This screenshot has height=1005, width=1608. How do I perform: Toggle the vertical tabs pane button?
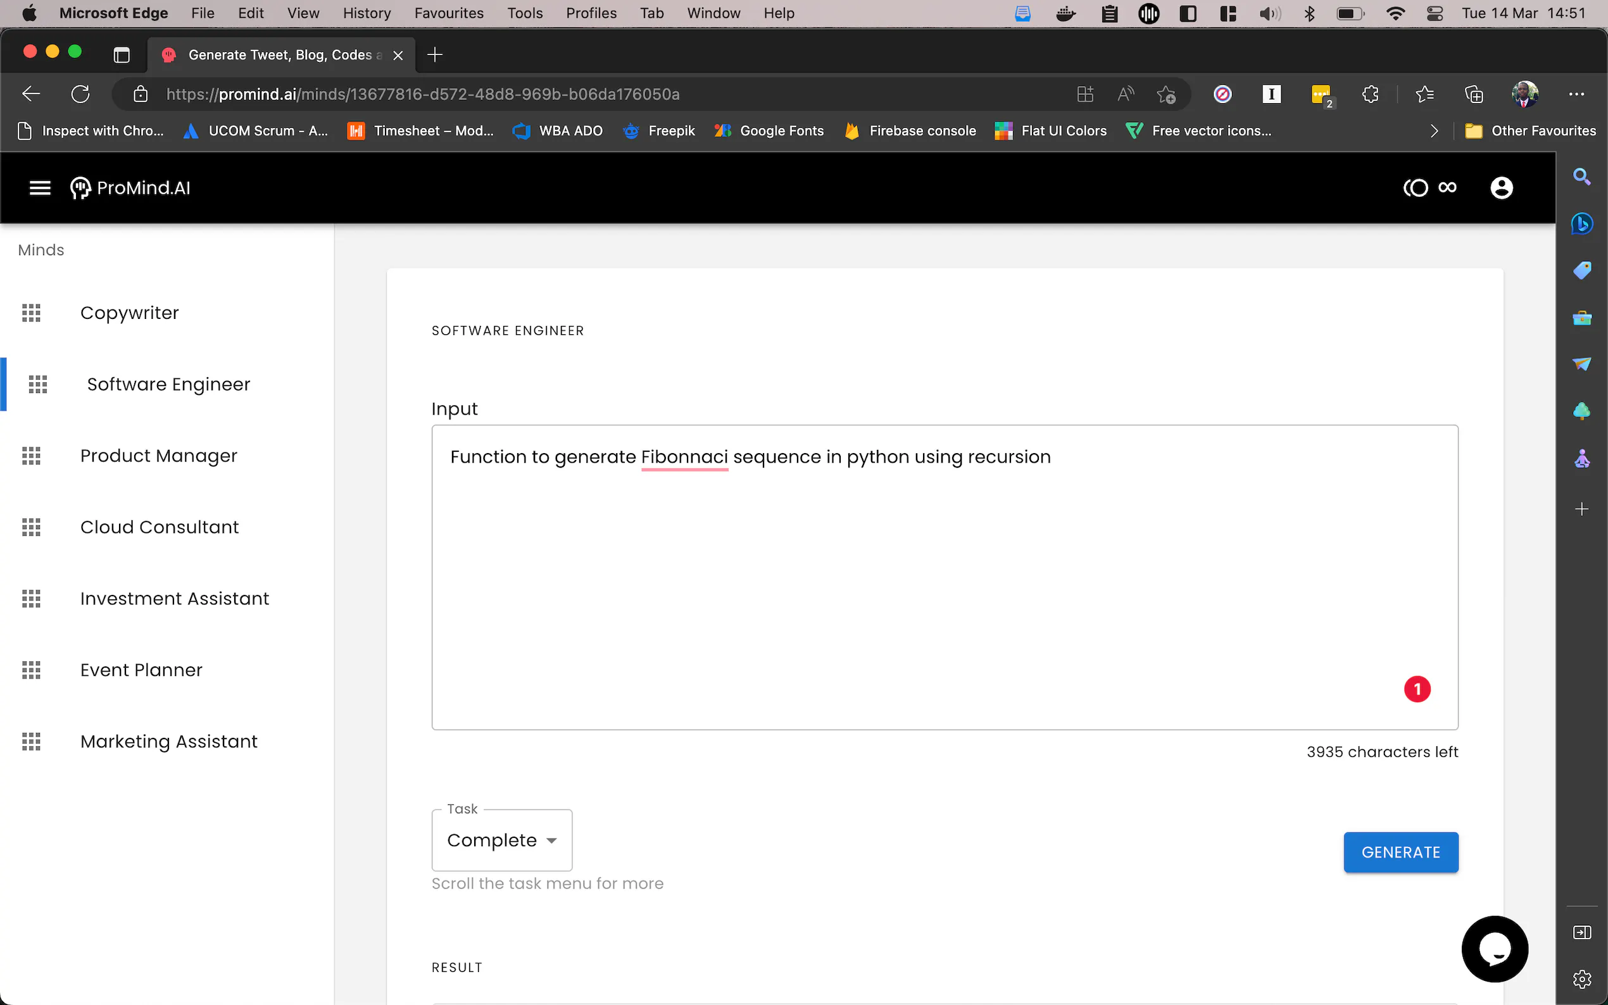click(x=121, y=55)
